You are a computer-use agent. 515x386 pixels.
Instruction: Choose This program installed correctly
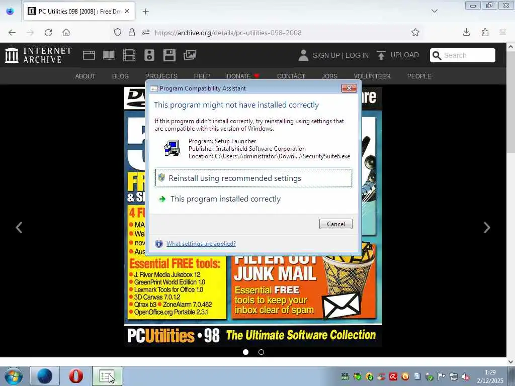(253, 199)
